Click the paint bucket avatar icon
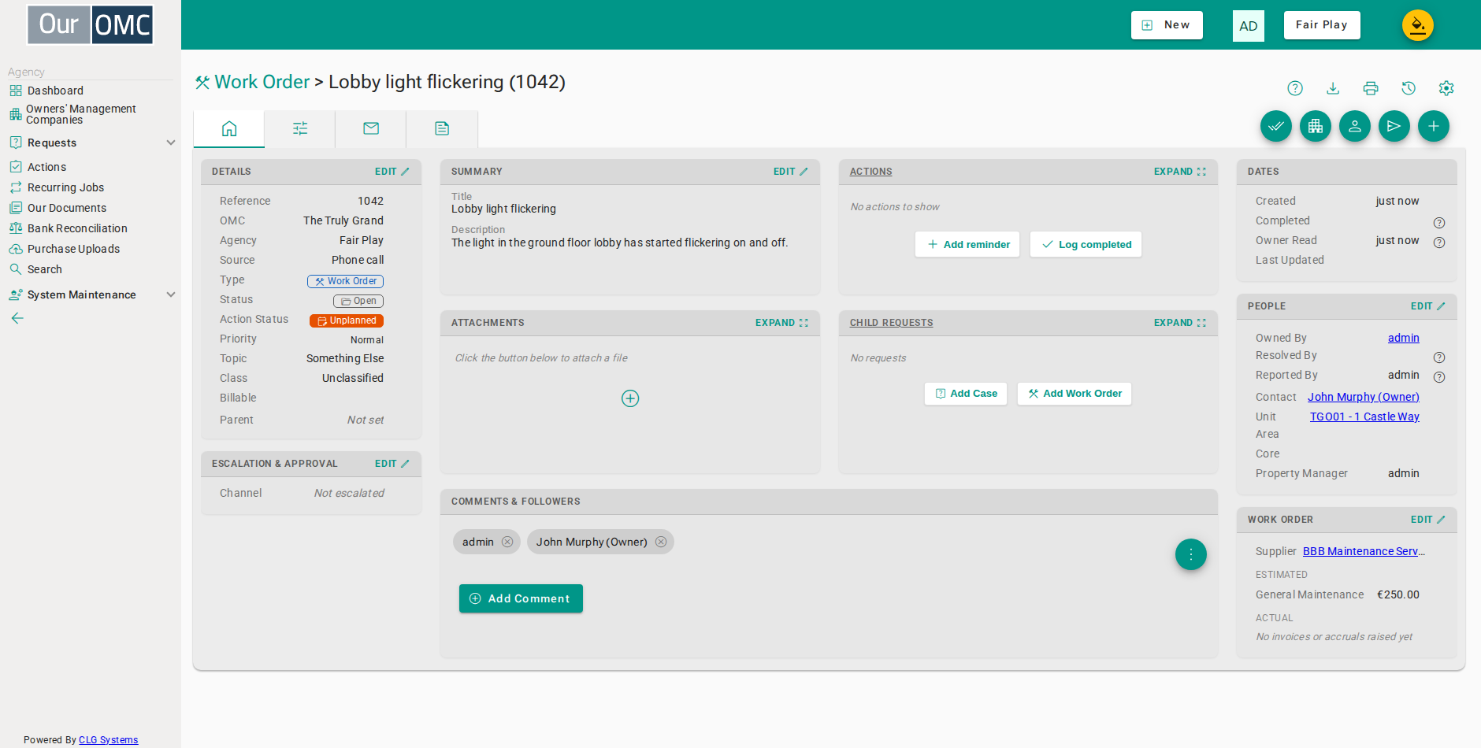Screen dimensions: 1481x748 coord(1418,25)
